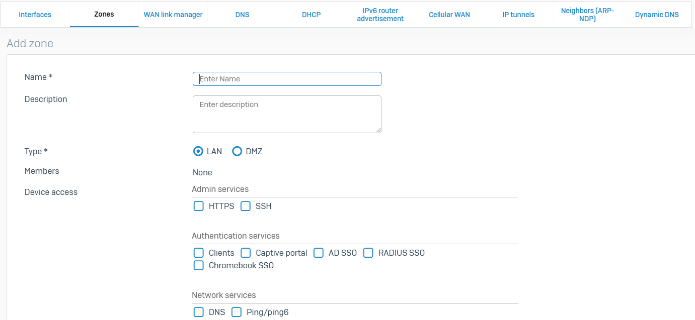Open the DNS tab
The width and height of the screenshot is (695, 320).
pyautogui.click(x=242, y=15)
